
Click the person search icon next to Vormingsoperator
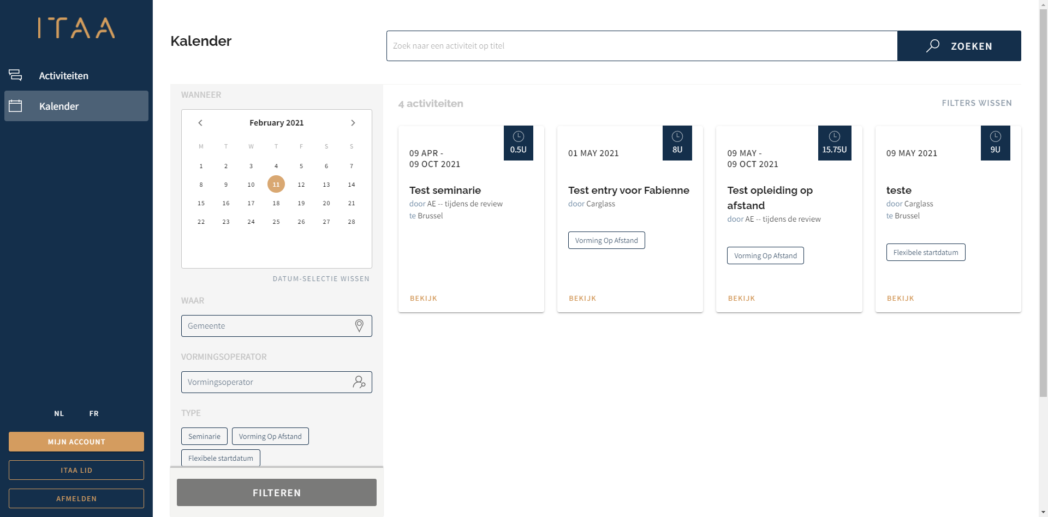click(359, 382)
